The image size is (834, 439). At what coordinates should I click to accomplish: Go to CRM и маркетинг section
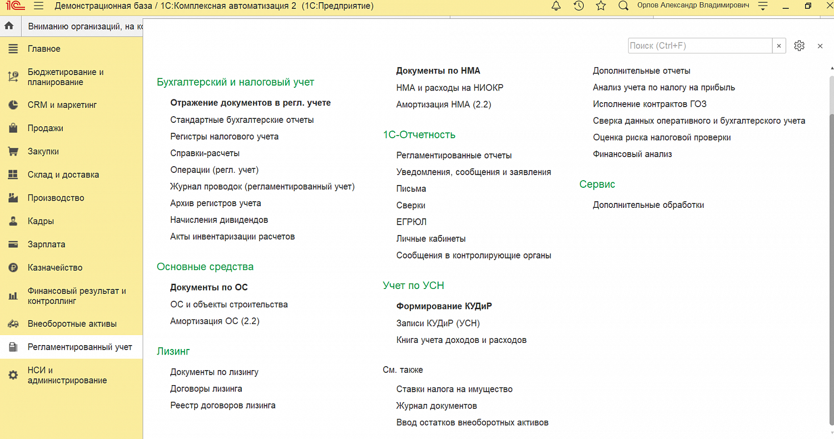[71, 105]
